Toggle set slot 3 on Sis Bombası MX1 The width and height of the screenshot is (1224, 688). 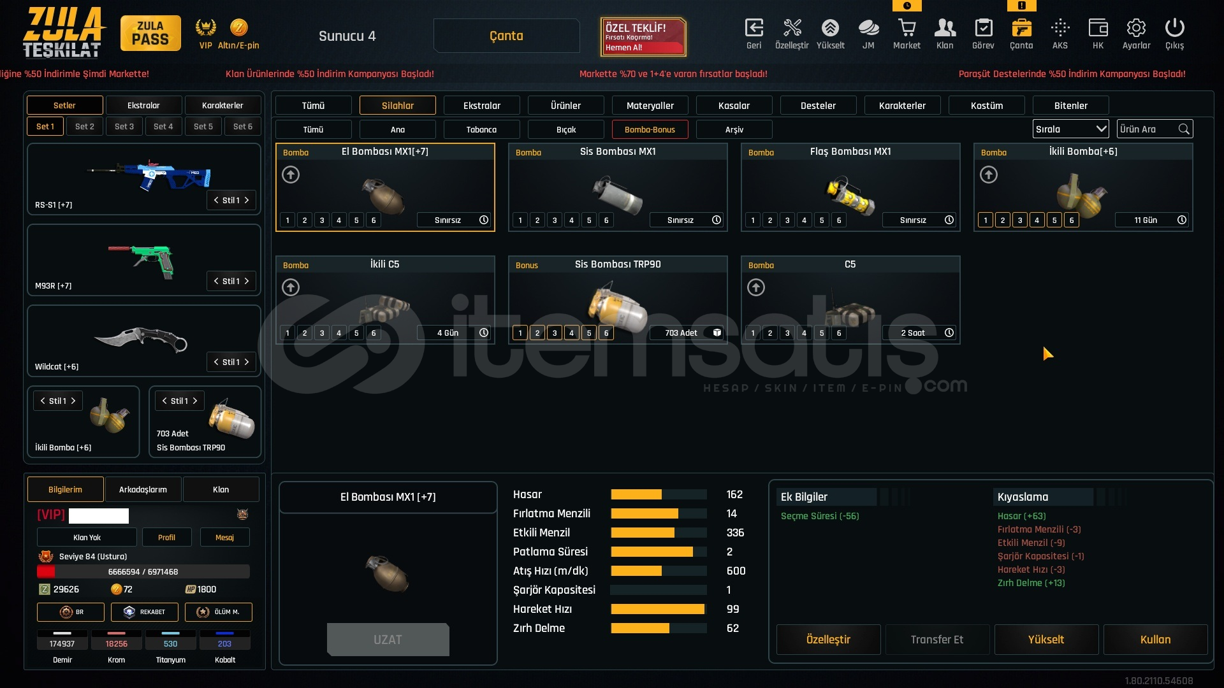coord(555,220)
